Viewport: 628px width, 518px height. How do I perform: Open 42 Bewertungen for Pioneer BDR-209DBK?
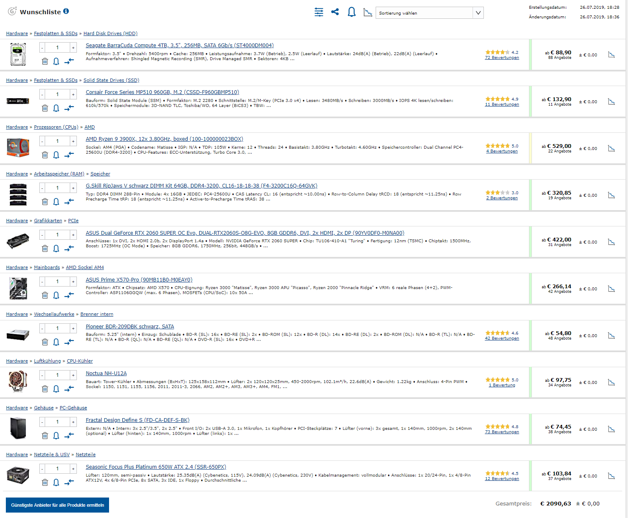pos(502,338)
